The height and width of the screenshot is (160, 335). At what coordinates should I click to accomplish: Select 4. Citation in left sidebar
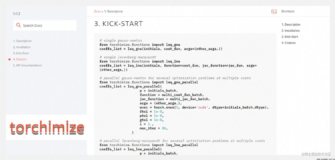tap(20, 59)
